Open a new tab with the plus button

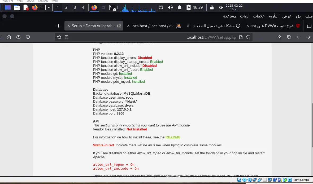58,26
